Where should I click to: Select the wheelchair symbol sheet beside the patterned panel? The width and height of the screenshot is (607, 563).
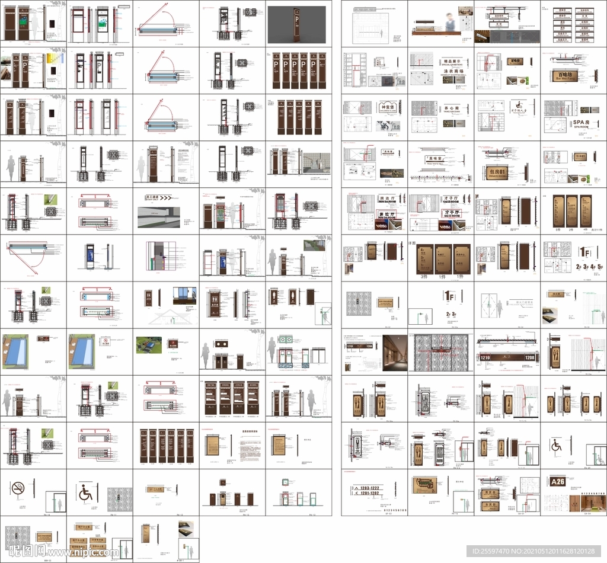[x=100, y=492]
